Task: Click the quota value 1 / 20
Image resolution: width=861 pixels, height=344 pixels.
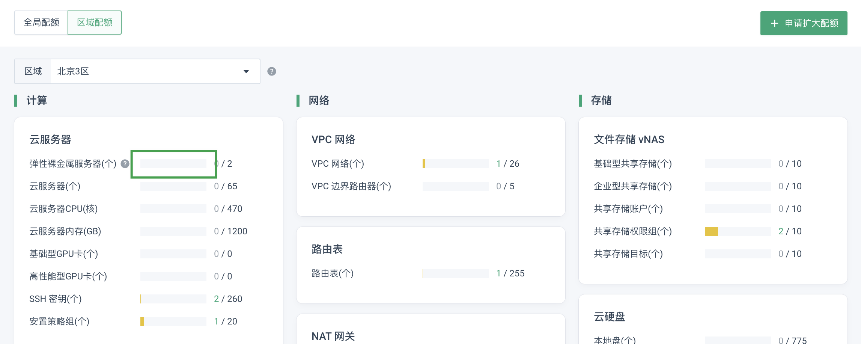Action: (226, 321)
